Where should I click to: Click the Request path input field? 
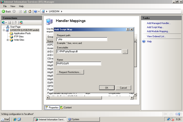pos(82,39)
